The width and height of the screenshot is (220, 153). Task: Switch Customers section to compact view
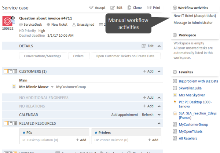(x=5, y=72)
